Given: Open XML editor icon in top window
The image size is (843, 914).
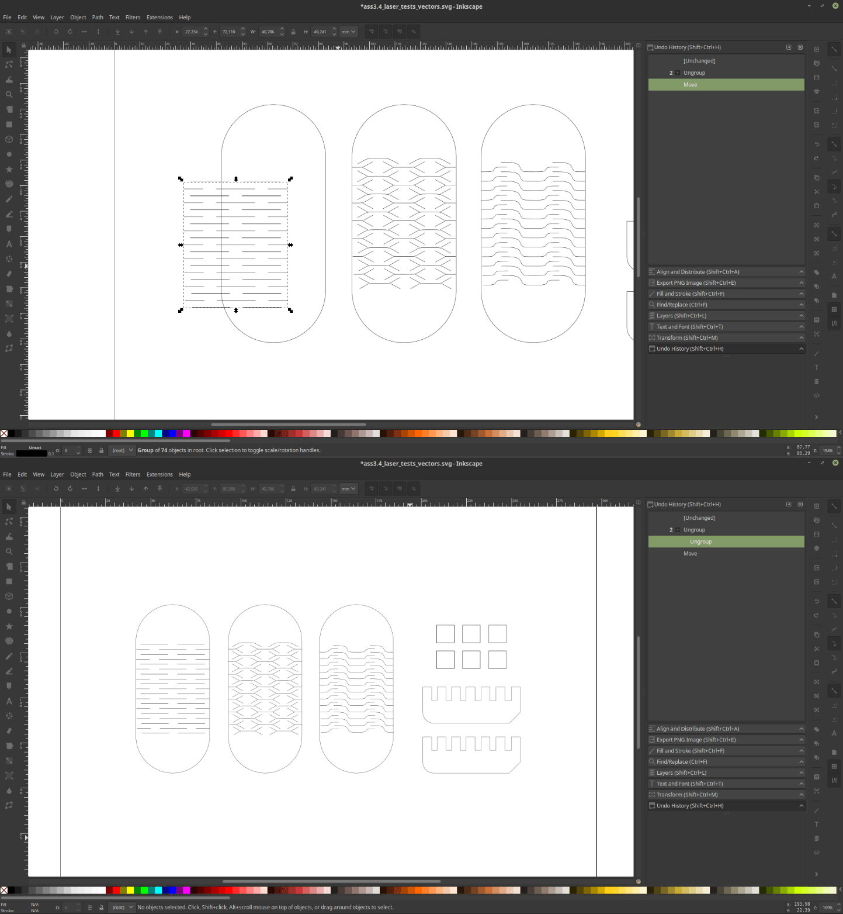Looking at the screenshot, I should (x=817, y=395).
